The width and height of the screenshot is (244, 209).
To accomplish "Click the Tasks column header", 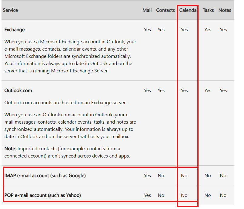I will click(208, 10).
